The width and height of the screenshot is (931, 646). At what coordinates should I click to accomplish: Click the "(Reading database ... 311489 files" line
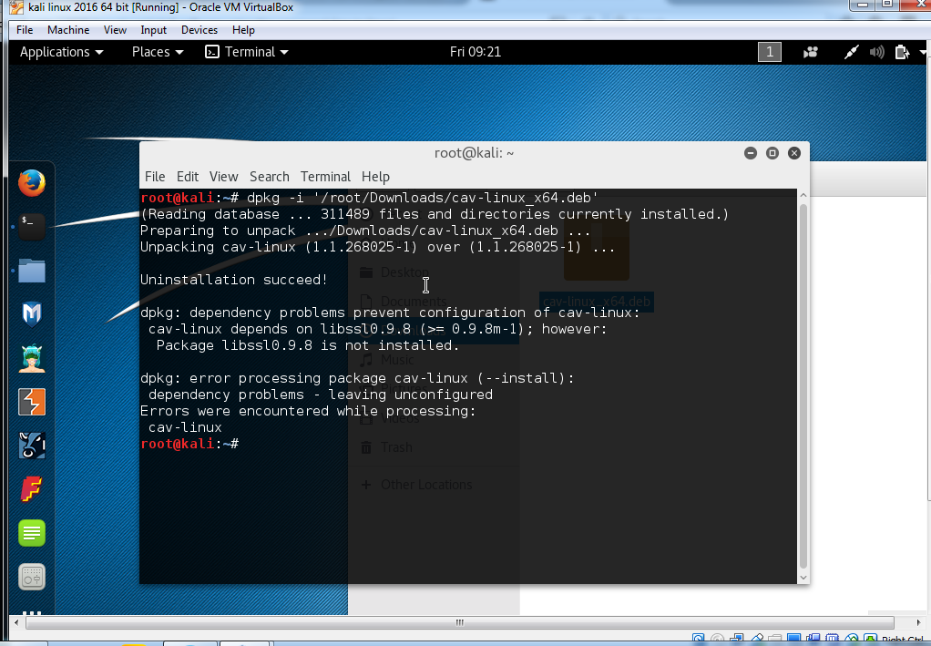click(435, 214)
